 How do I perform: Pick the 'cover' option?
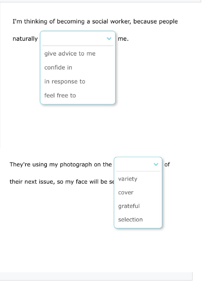[x=126, y=193]
